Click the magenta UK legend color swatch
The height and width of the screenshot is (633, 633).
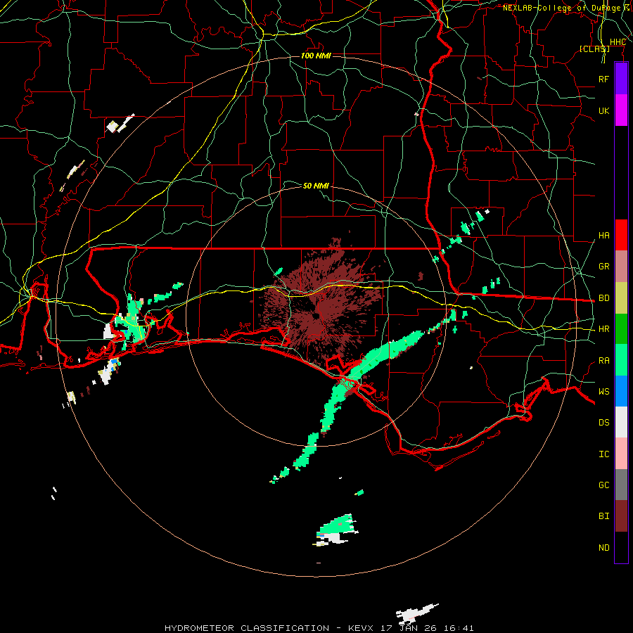point(621,110)
